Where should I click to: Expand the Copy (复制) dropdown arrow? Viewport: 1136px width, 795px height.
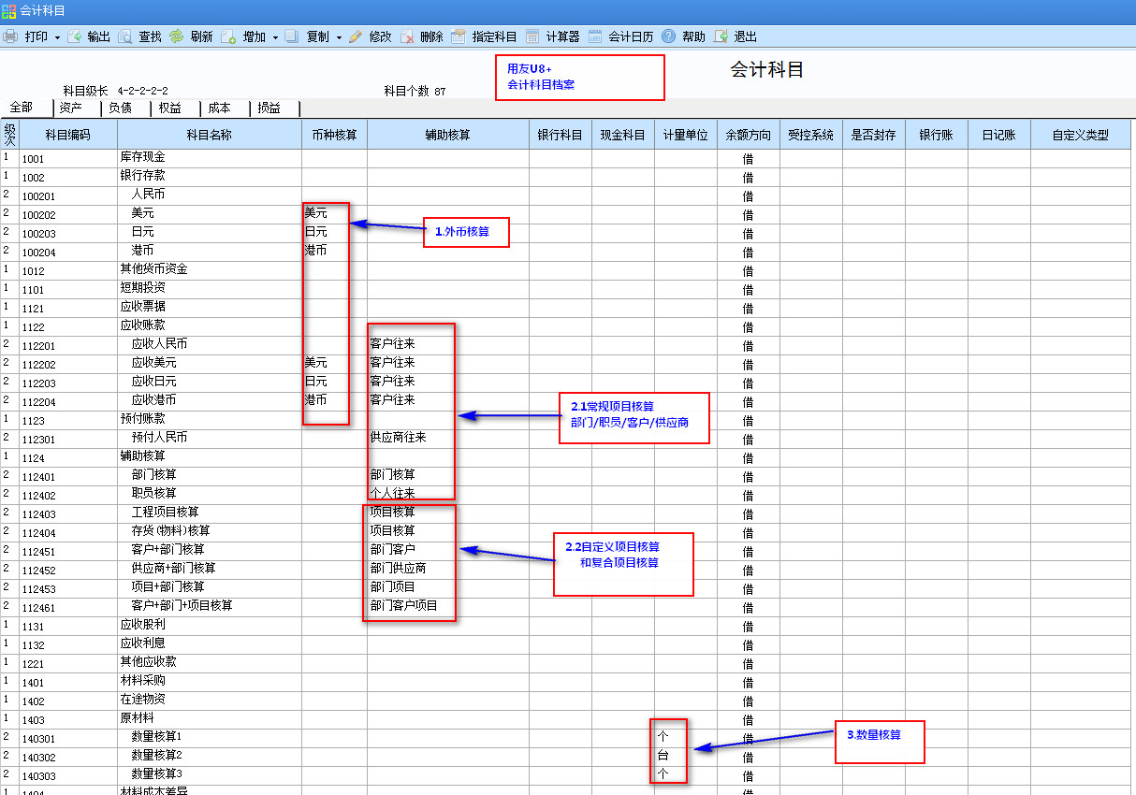(x=339, y=37)
